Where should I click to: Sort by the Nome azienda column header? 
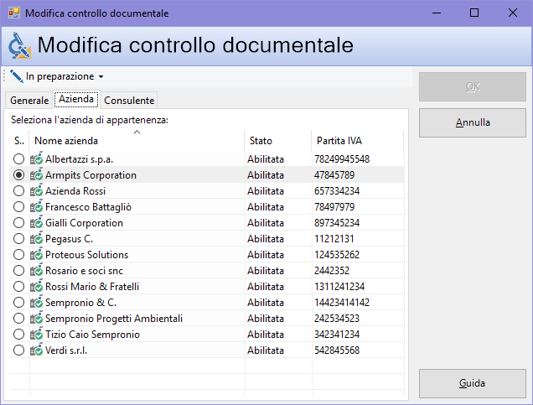pos(137,140)
